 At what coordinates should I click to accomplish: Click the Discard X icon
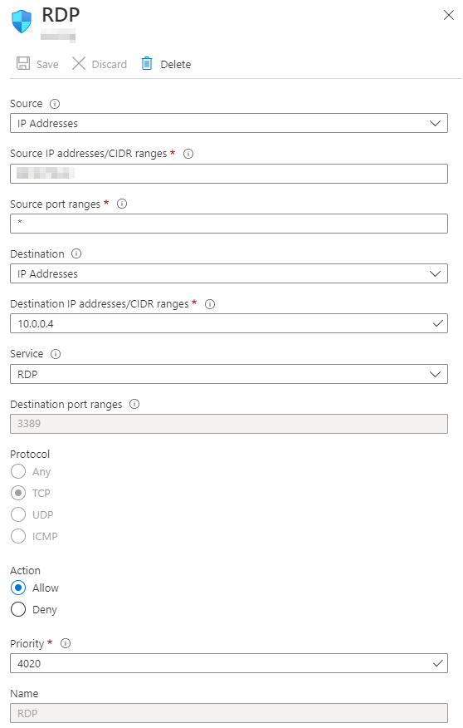79,63
